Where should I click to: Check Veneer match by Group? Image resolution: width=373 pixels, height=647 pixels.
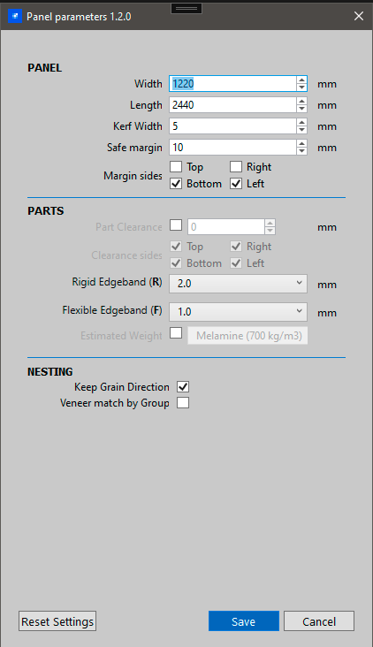[x=183, y=403]
